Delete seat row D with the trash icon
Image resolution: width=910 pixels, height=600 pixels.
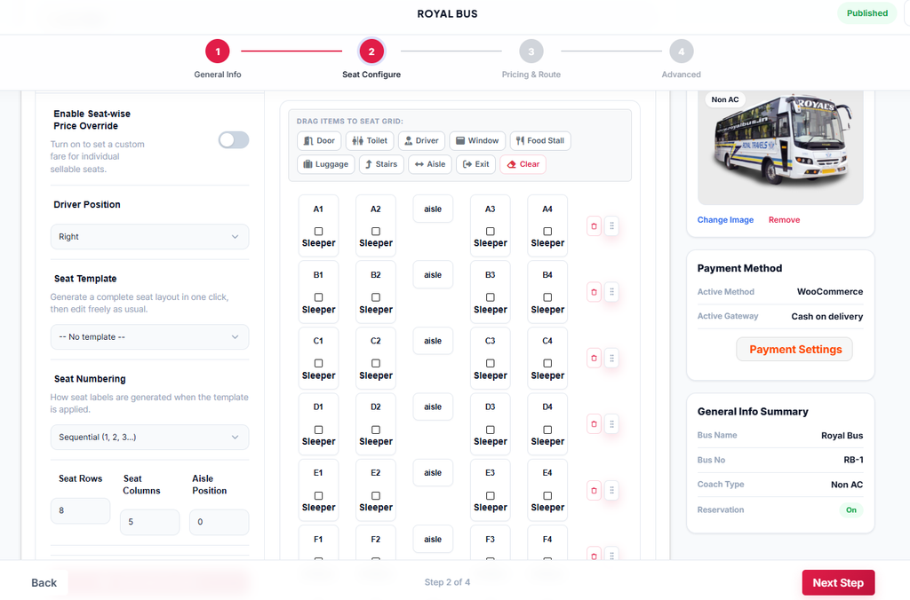click(x=594, y=423)
